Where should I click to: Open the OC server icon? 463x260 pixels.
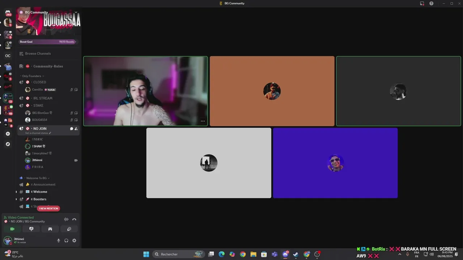point(8,56)
